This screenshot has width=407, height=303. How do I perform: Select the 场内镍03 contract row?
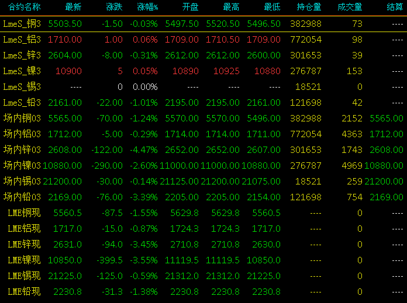coord(203,166)
